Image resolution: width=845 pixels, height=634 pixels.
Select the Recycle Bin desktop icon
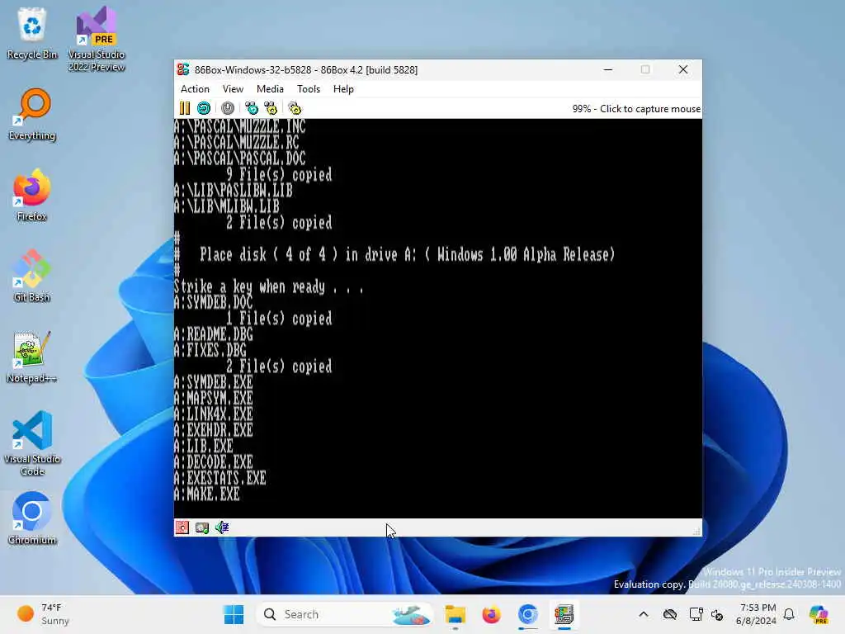[32, 34]
